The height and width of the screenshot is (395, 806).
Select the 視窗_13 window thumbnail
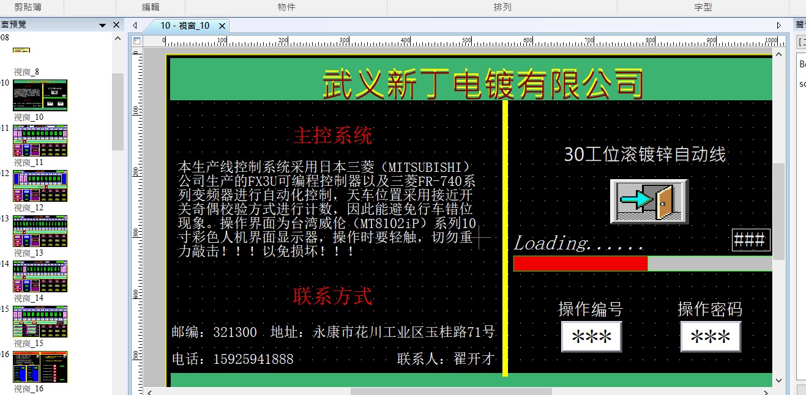40,231
